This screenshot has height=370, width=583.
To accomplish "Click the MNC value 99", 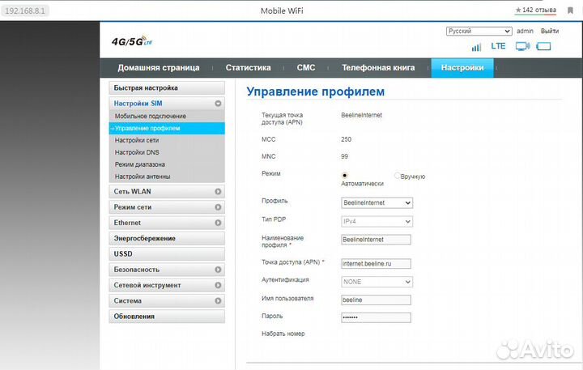I will point(345,156).
